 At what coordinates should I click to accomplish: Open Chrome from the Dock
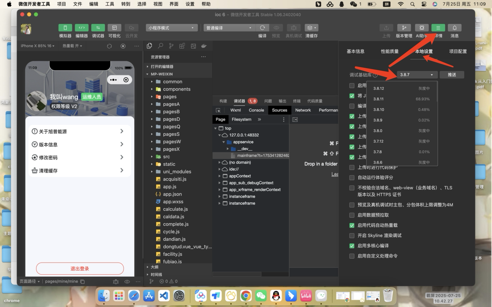[246, 295]
